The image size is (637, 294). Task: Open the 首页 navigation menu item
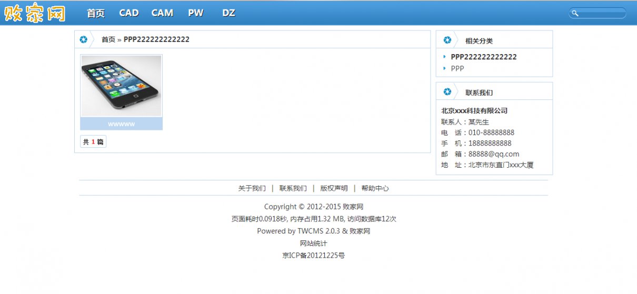tap(96, 13)
